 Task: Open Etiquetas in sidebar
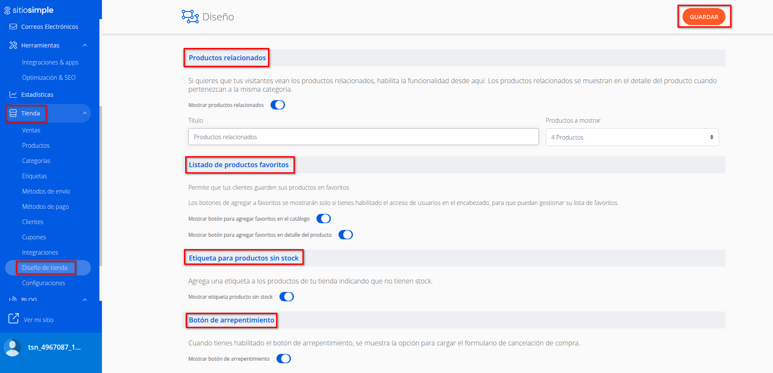coord(34,176)
